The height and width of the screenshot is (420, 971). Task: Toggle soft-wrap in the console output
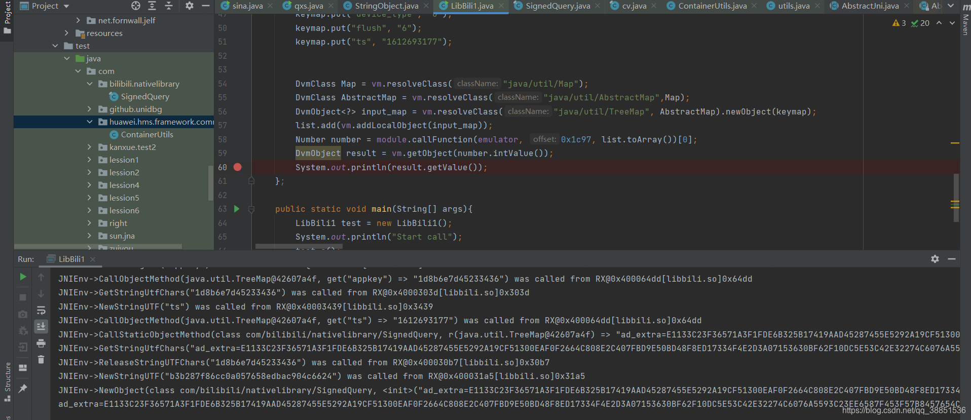[x=41, y=310]
